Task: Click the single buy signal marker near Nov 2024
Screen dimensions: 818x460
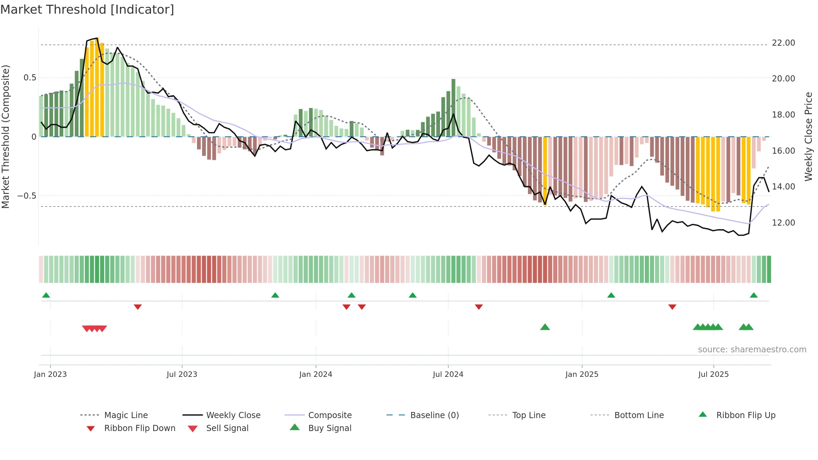Action: point(545,327)
